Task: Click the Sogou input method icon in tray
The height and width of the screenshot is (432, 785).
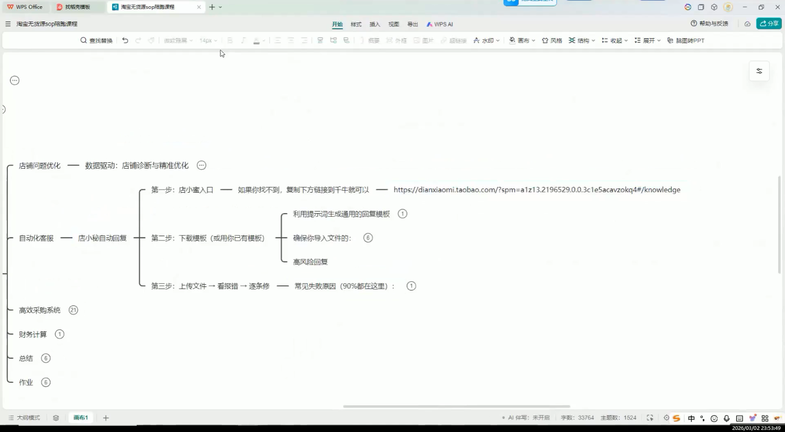Action: tap(676, 418)
